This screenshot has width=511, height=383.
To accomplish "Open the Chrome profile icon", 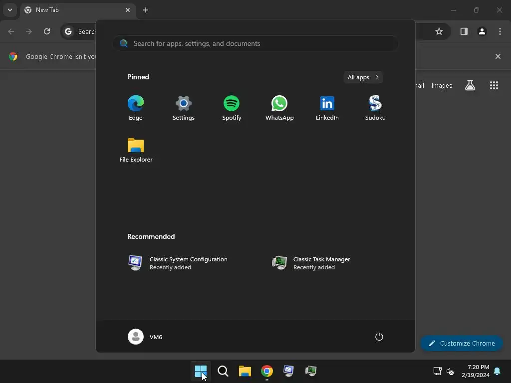I will (x=482, y=31).
